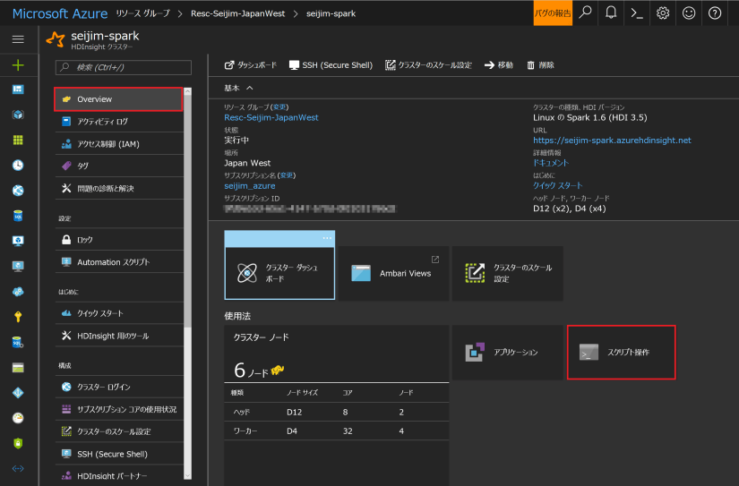Select Overview in the resource menu
The height and width of the screenshot is (486, 739).
(117, 99)
